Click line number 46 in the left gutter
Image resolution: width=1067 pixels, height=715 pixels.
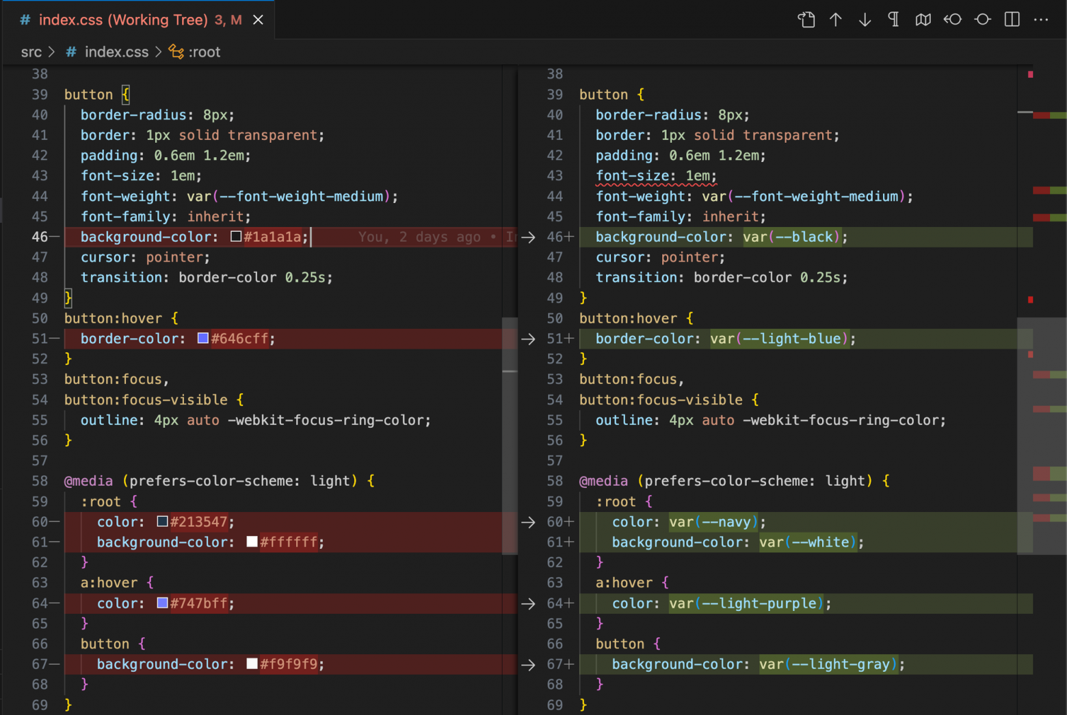click(x=40, y=237)
